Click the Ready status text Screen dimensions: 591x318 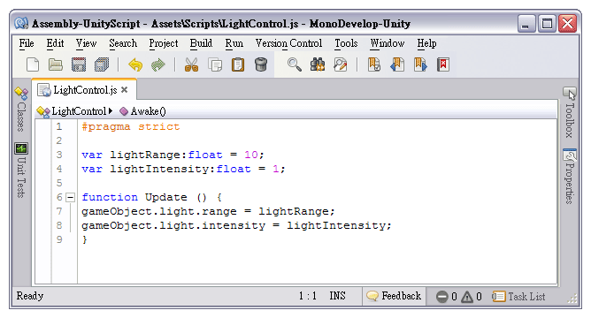coord(30,296)
